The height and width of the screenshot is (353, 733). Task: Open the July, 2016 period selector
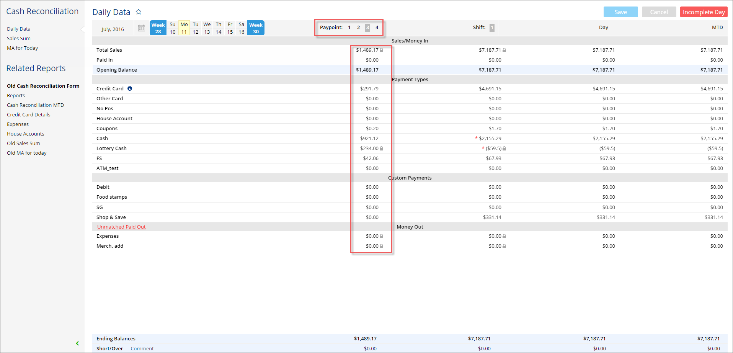pyautogui.click(x=113, y=28)
